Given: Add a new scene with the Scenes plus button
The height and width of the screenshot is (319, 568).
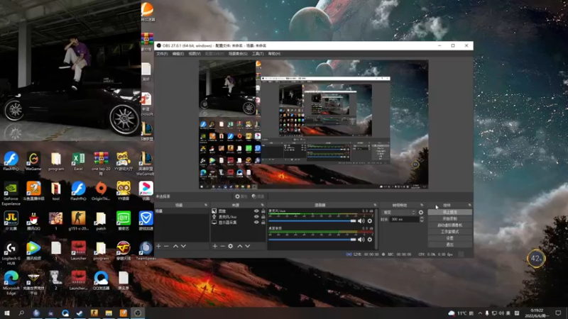Looking at the screenshot, I should (x=158, y=246).
